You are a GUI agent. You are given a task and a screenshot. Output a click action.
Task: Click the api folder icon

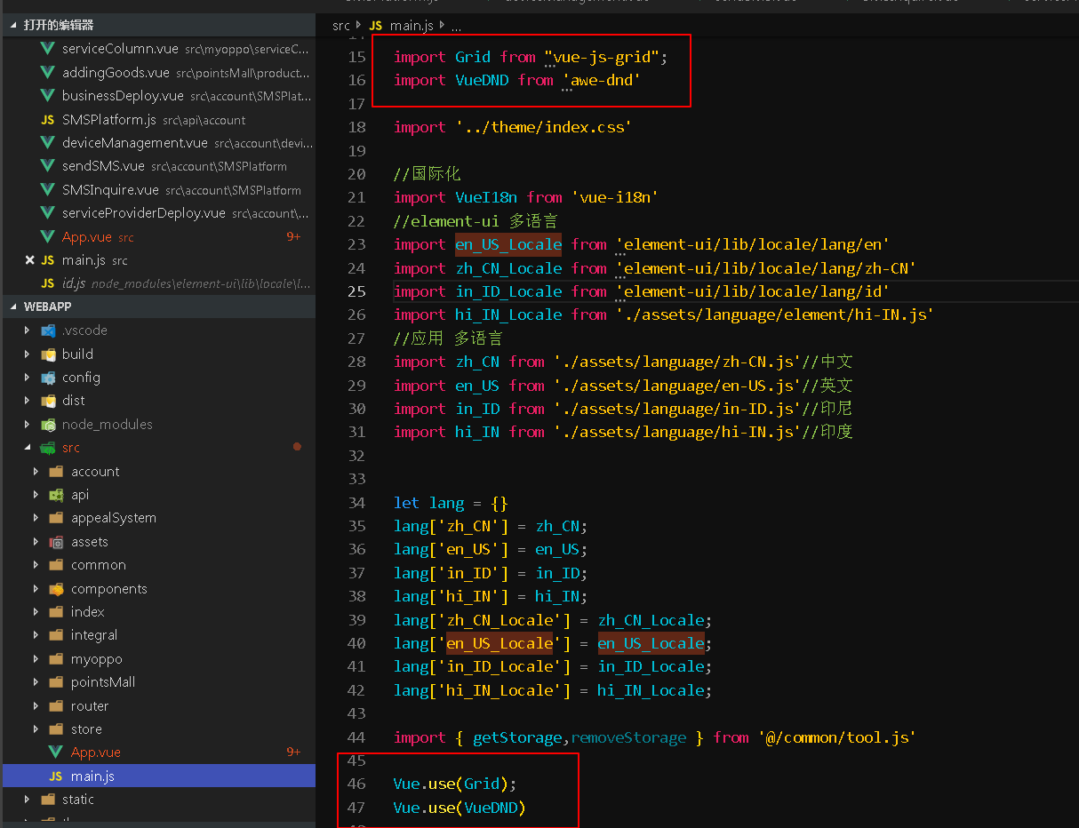click(x=56, y=495)
